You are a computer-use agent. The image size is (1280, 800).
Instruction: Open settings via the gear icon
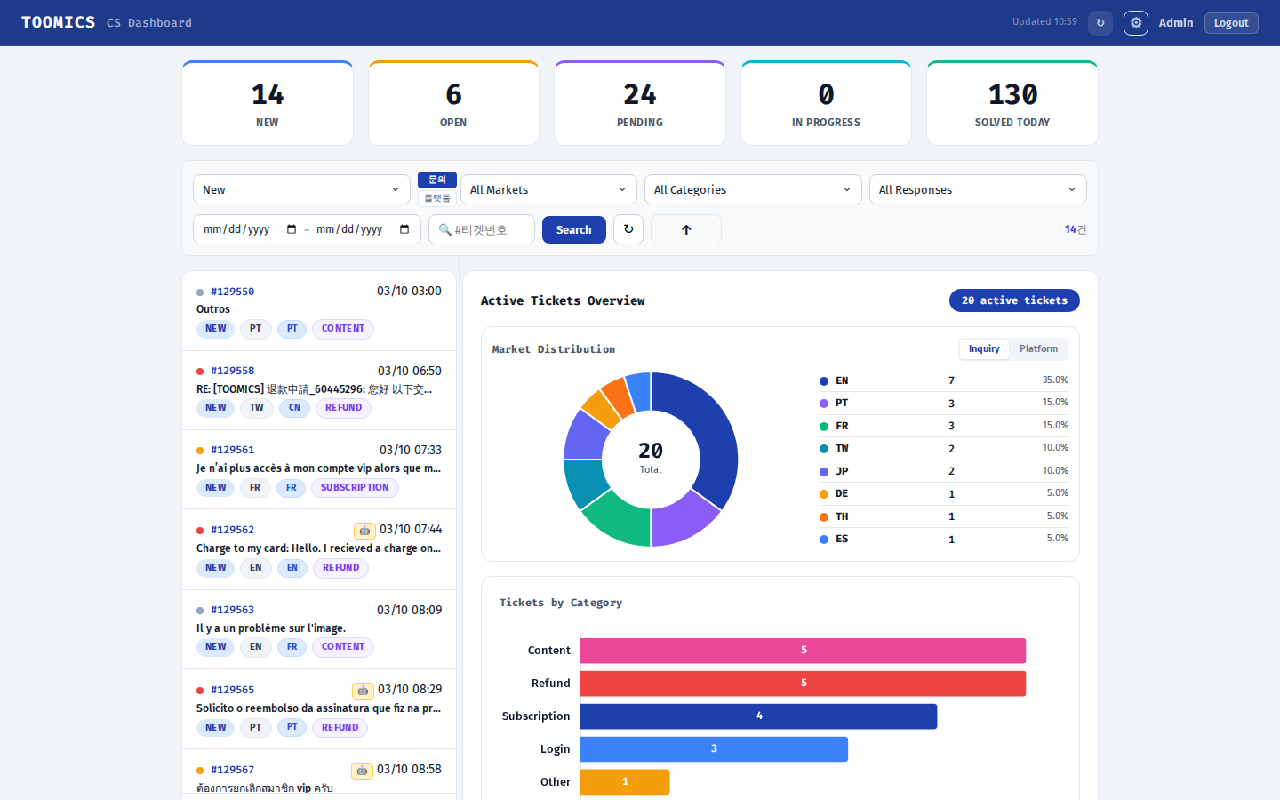(x=1136, y=22)
